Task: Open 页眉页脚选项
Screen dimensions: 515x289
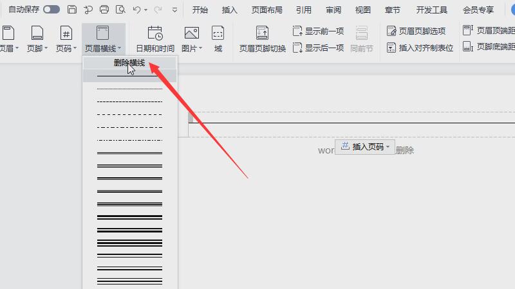Action: point(416,31)
